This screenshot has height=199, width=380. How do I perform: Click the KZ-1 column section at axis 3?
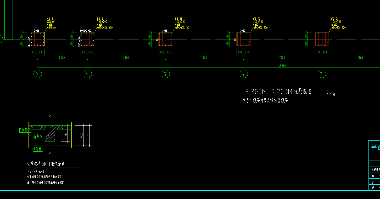[x=38, y=39]
